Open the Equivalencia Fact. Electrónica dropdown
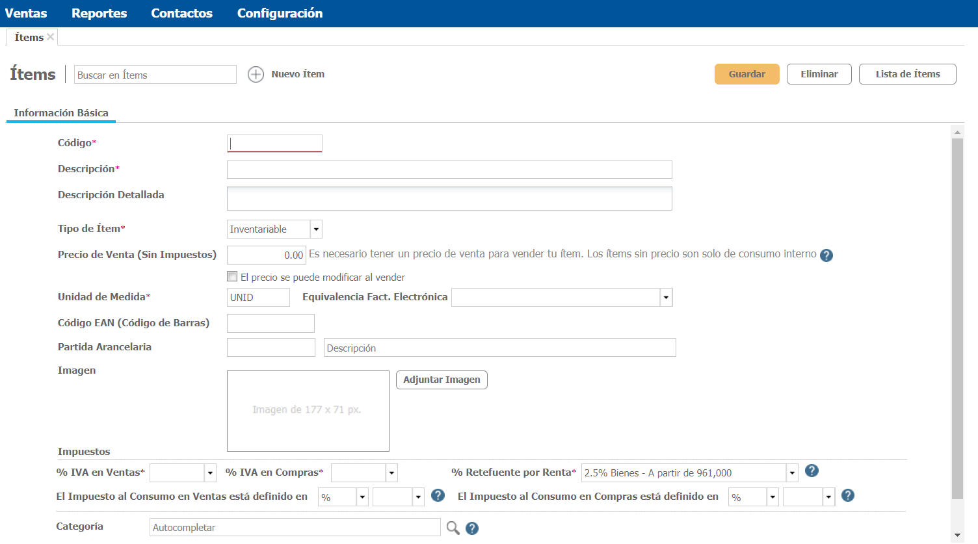Screen dimensions: 978x544 pos(666,298)
